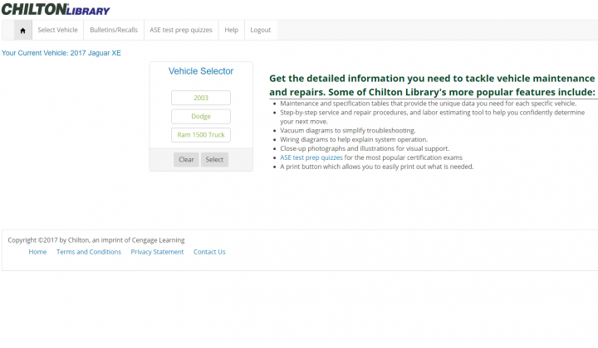
Task: Click 'Step-by-step service and repair procedures' bullet
Action: coord(432,117)
